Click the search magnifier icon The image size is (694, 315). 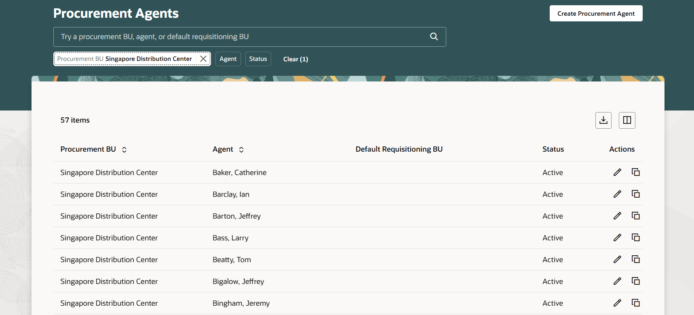click(434, 36)
